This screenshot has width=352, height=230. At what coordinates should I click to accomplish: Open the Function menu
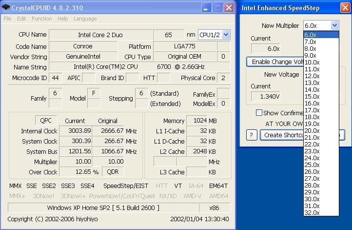click(x=42, y=19)
